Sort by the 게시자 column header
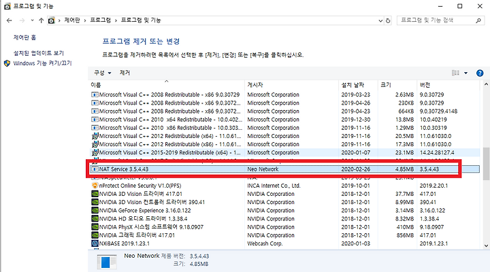 tap(291, 85)
